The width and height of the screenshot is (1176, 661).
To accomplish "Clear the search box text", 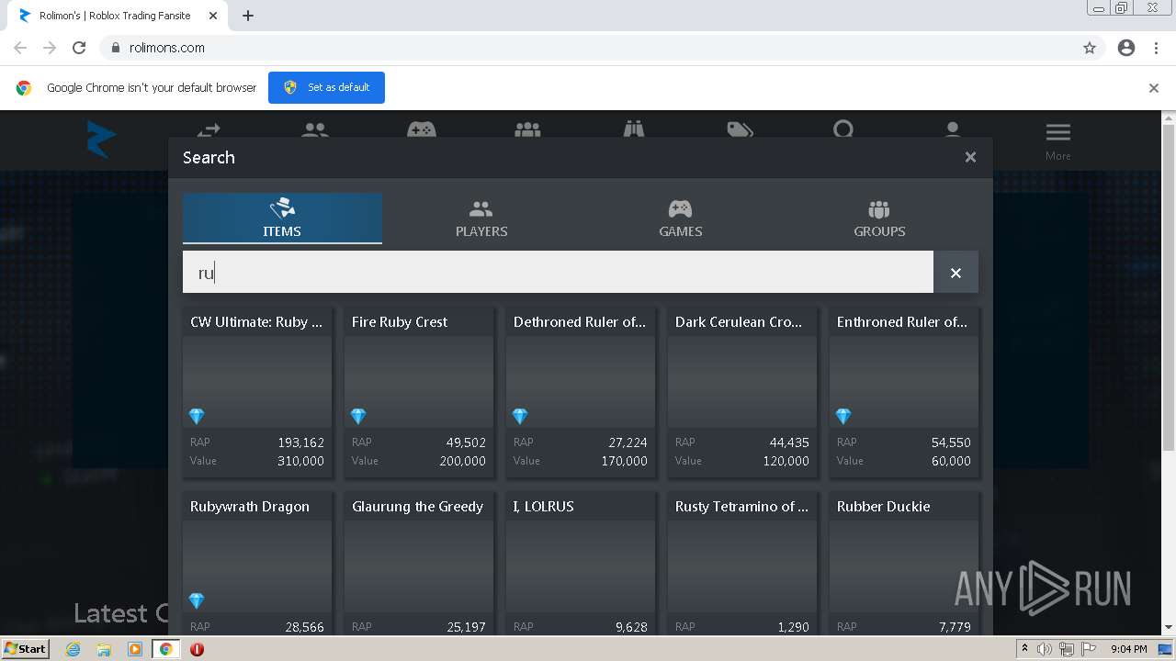I will click(955, 273).
